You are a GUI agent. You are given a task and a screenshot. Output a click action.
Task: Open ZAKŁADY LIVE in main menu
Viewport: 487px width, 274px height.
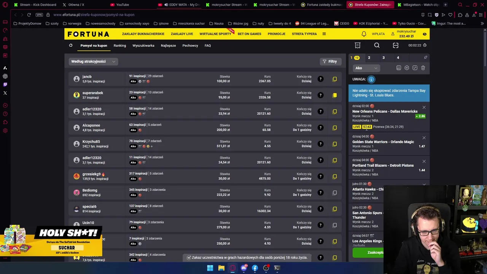pyautogui.click(x=182, y=34)
